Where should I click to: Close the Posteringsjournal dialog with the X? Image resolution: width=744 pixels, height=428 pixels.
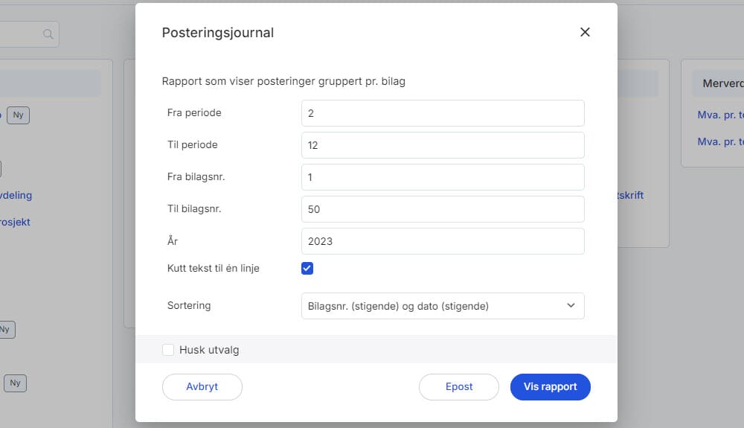585,32
